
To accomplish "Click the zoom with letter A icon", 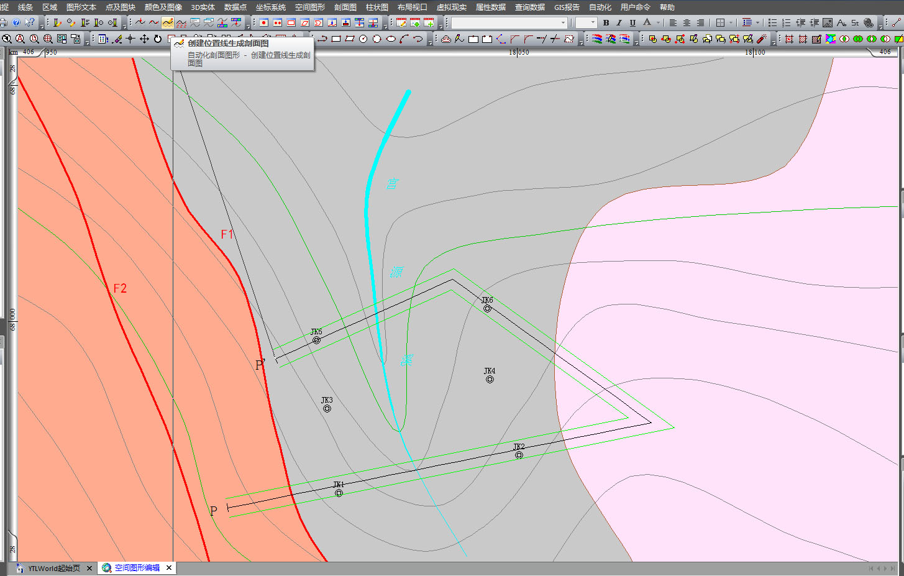I will 21,39.
